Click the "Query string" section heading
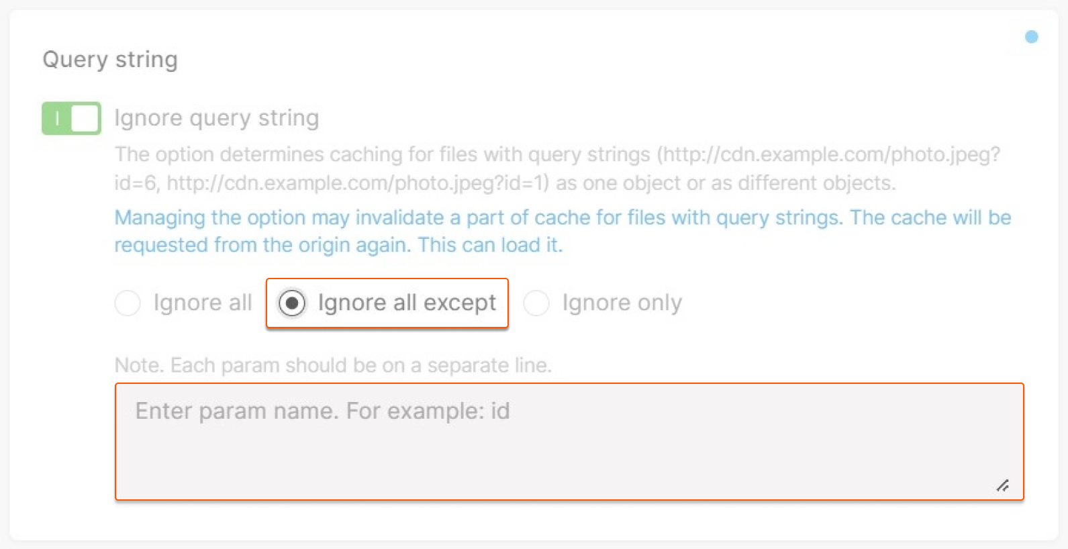Screen dimensions: 1068x549 pyautogui.click(x=110, y=59)
